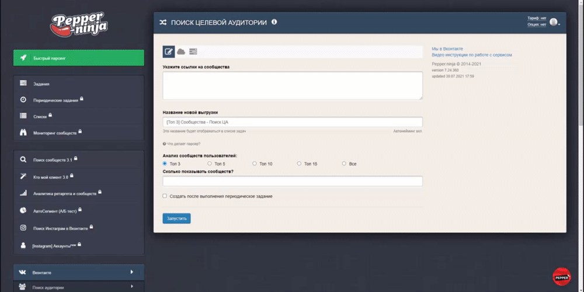
Task: Open the Мы в Вконтакте link
Action: click(447, 49)
